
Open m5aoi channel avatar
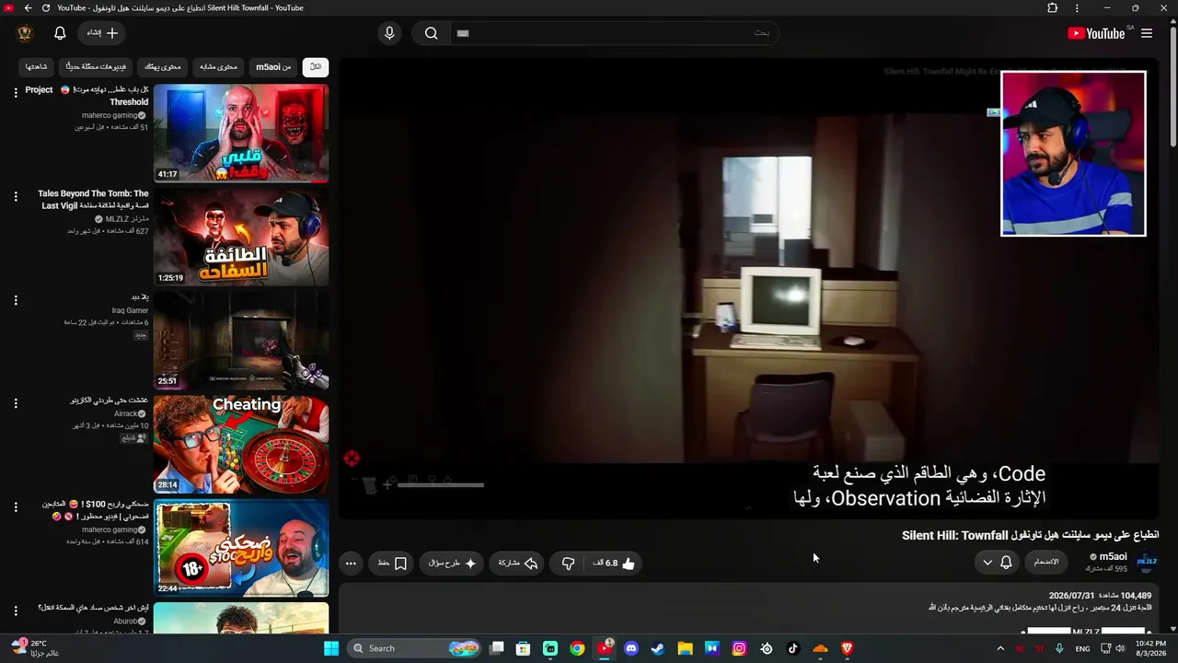(x=1147, y=562)
